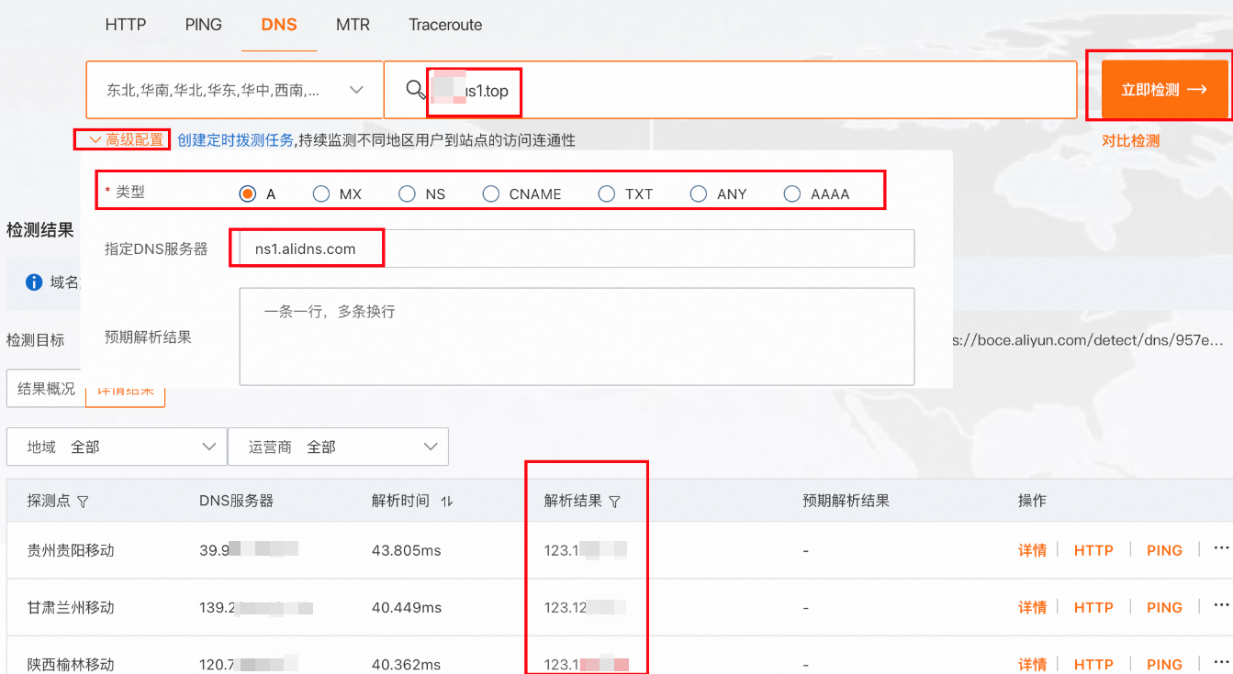Click the search magnifier icon

click(x=416, y=89)
